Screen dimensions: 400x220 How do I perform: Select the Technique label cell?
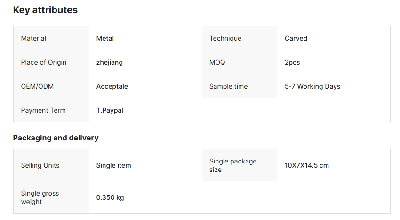[225, 38]
